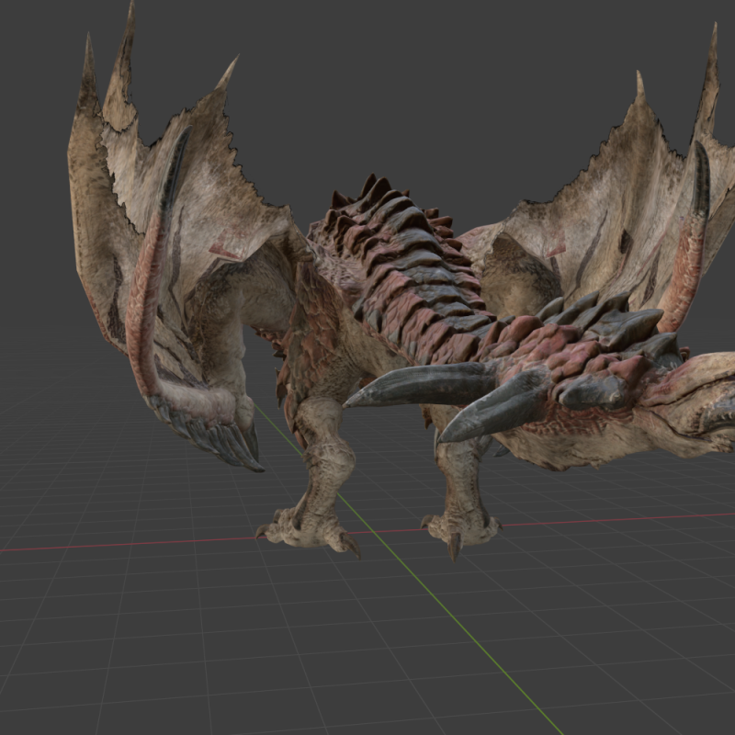Click the ridged plates along the dragon's back

click(404, 276)
